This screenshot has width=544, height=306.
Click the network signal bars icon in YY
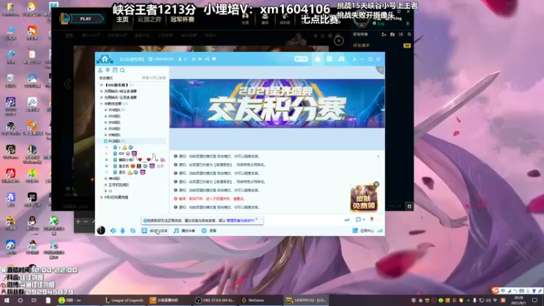point(380,231)
